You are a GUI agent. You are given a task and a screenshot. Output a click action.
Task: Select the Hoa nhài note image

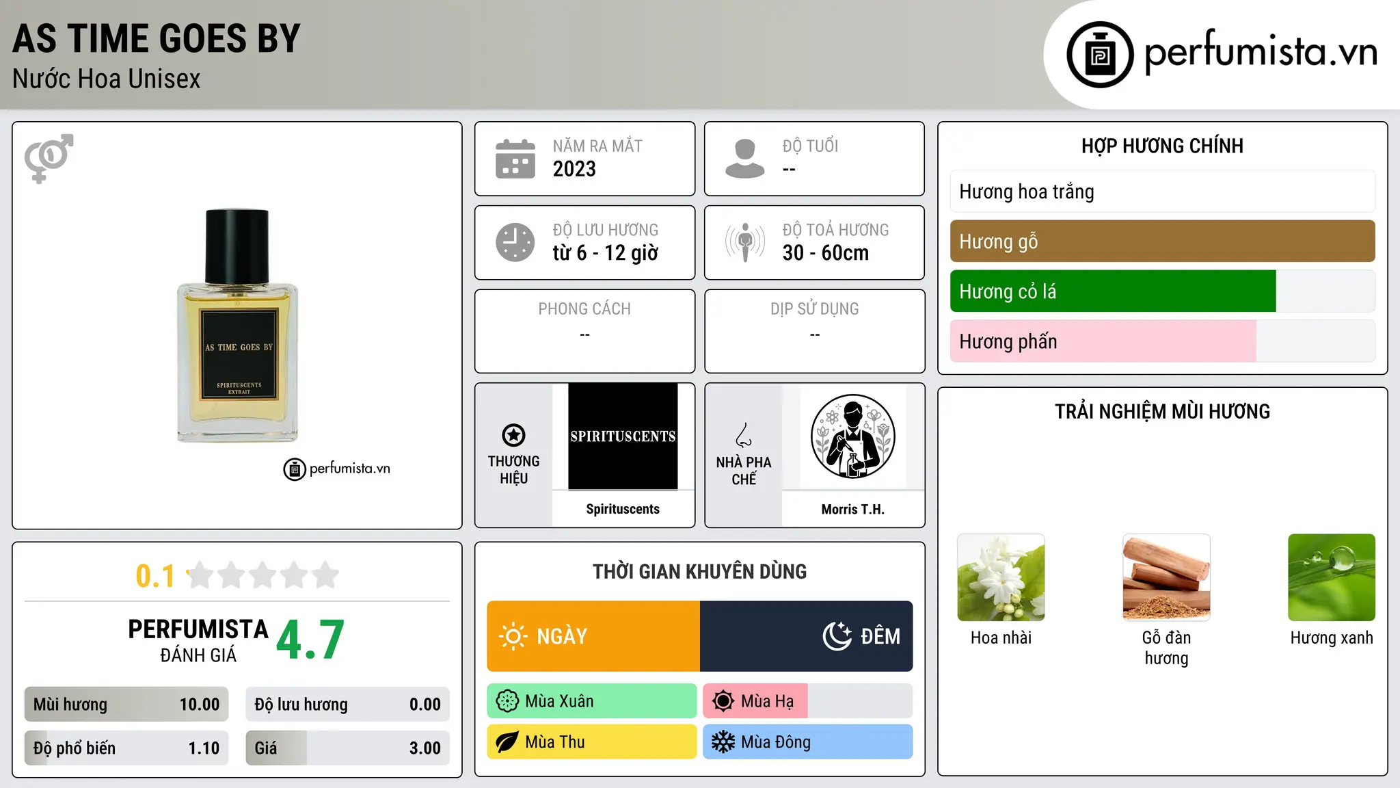[1001, 577]
